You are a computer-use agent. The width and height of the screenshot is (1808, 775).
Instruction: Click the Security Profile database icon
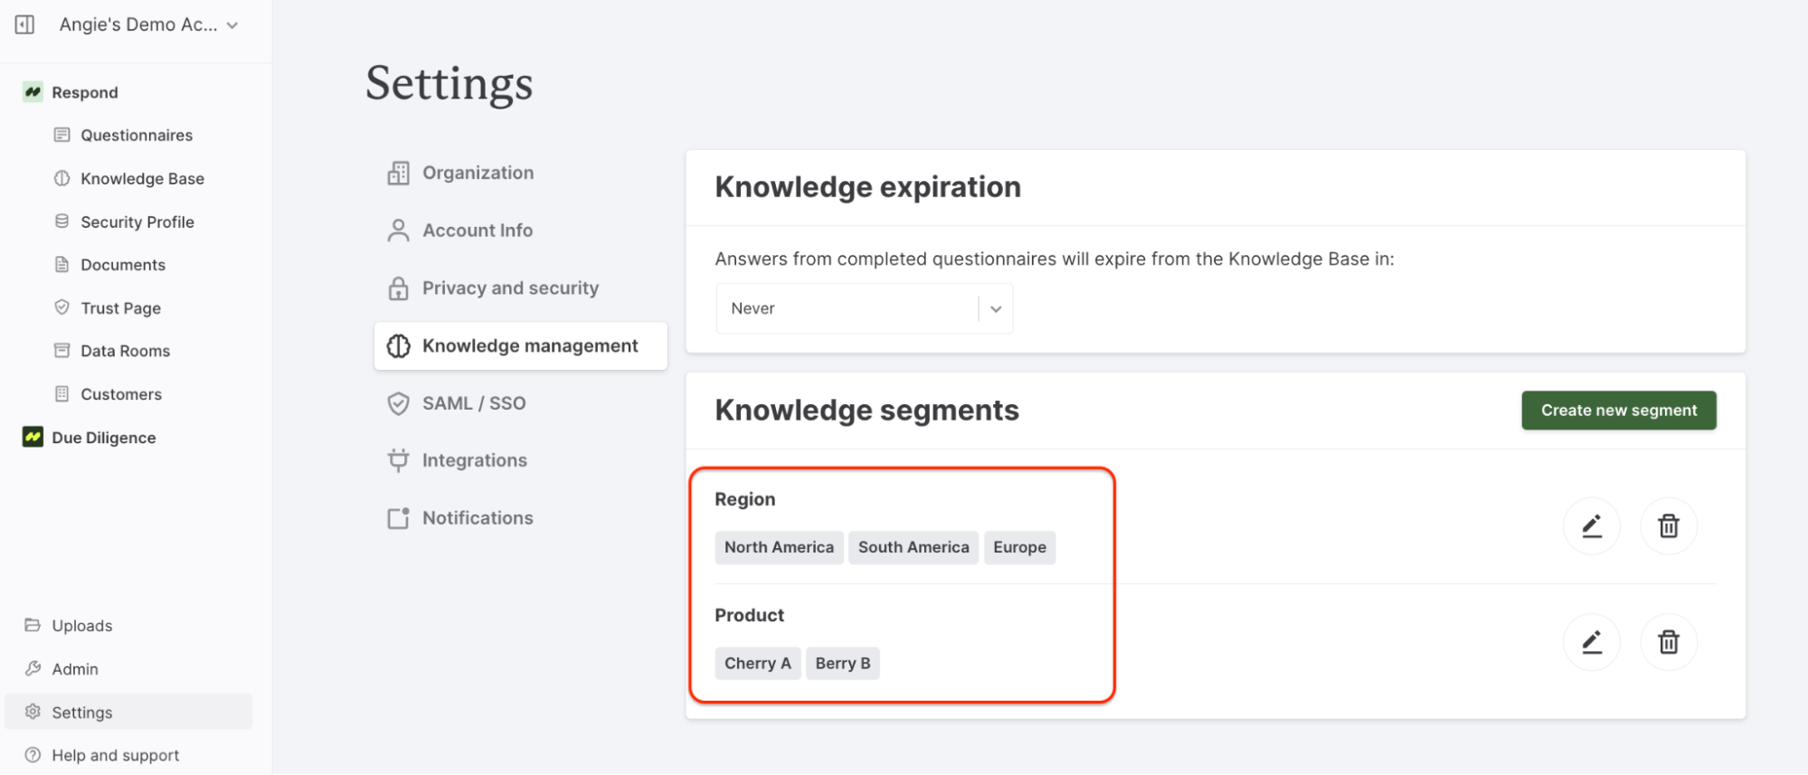(62, 222)
